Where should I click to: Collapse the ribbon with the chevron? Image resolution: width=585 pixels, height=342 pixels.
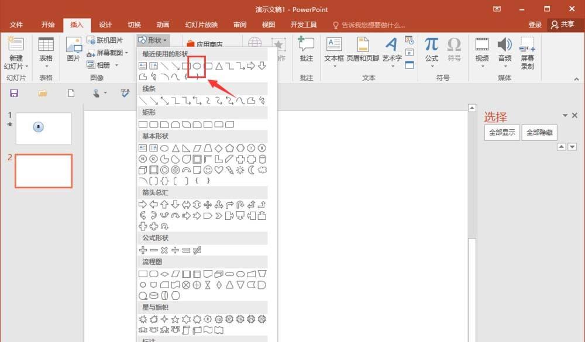point(576,79)
